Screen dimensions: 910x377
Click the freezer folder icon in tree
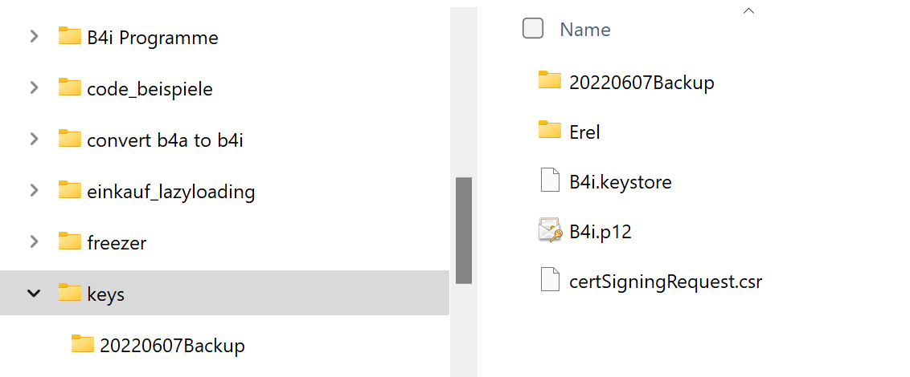click(71, 241)
